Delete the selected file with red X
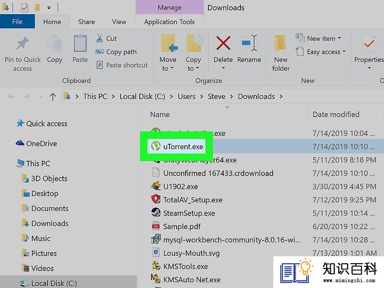Viewport: 384px width, 288px height. [x=223, y=48]
